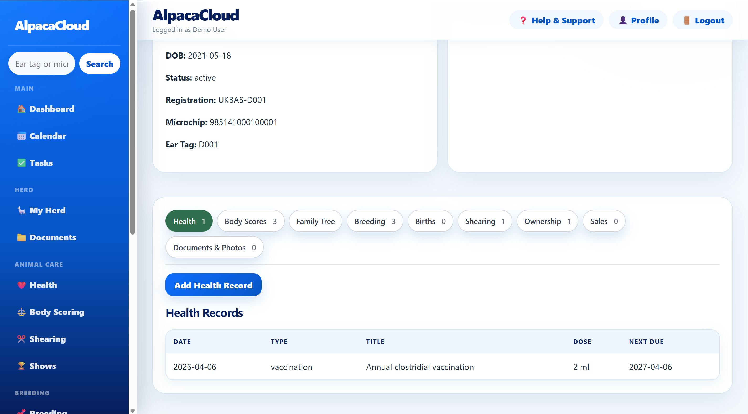Switch to the Ownership tab

(547, 221)
